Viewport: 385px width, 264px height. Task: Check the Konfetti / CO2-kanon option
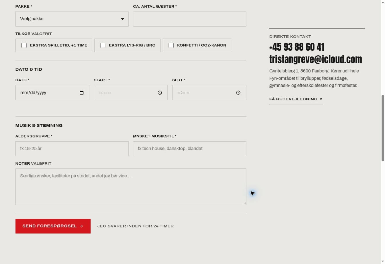tap(171, 45)
